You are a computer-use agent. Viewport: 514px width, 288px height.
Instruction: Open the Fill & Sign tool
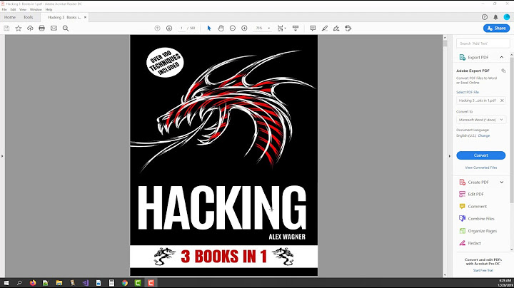tap(336, 29)
